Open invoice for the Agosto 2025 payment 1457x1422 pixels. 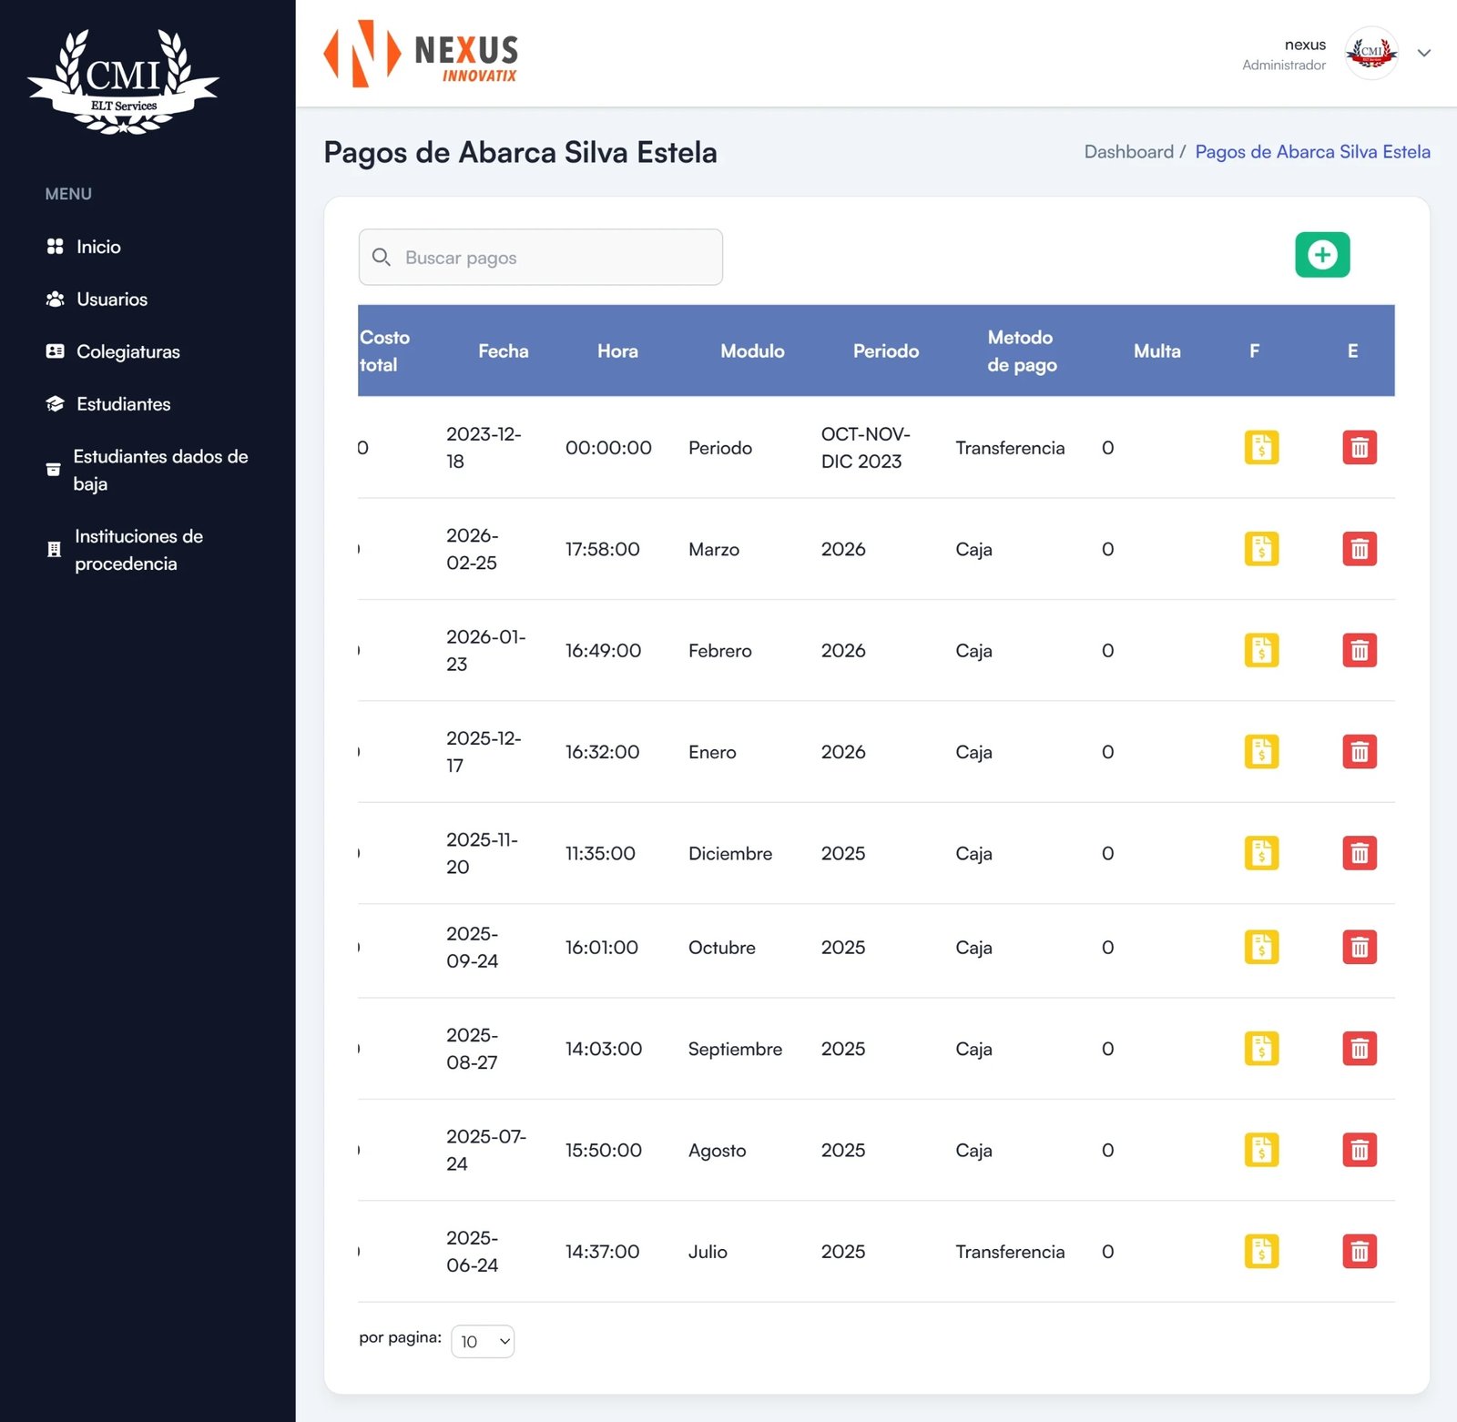(1261, 1150)
